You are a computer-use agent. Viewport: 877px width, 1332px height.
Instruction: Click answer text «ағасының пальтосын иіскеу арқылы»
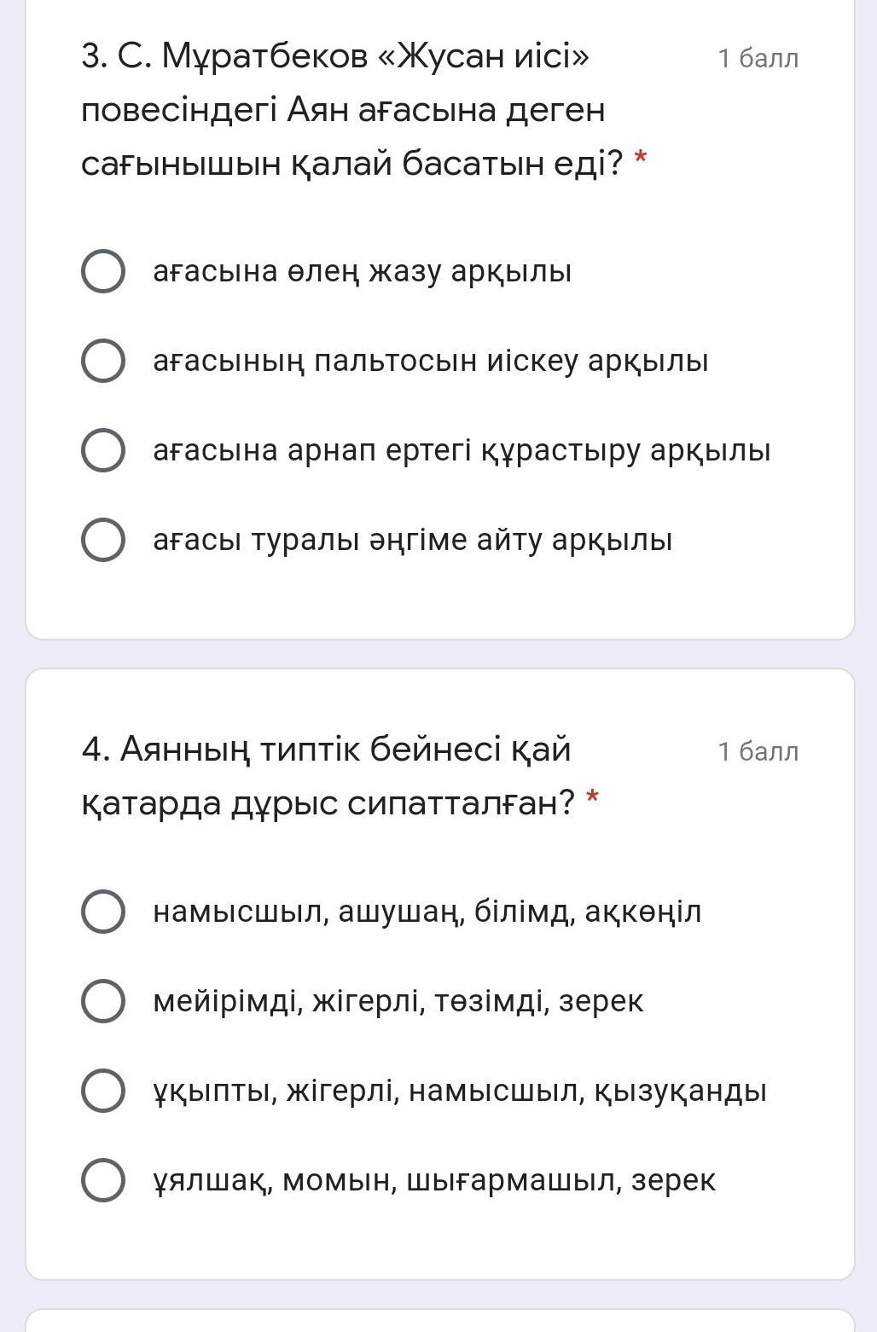point(430,361)
